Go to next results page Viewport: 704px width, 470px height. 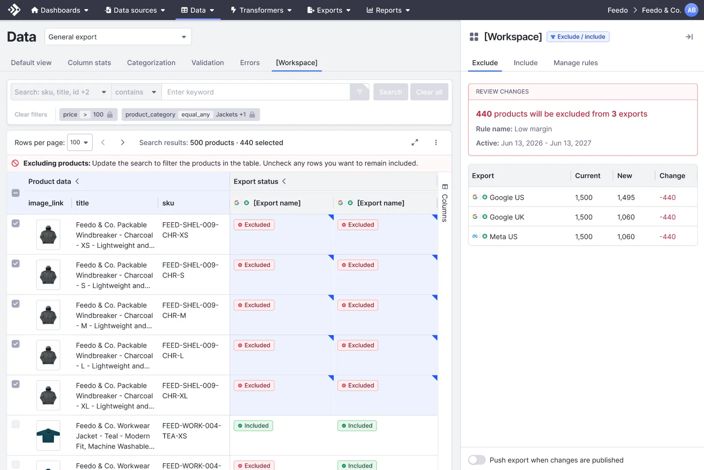point(122,142)
